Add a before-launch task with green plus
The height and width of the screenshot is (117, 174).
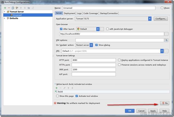[x=57, y=88]
